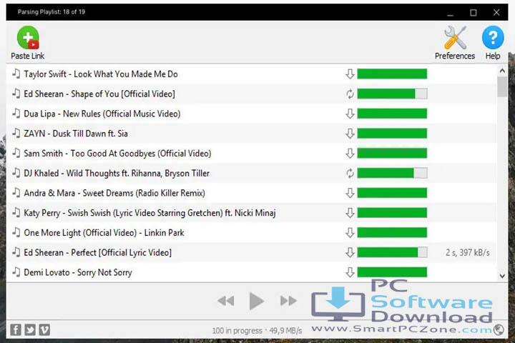Click the music note icon beside Katy Perry
Image resolution: width=515 pixels, height=343 pixels.
point(16,212)
